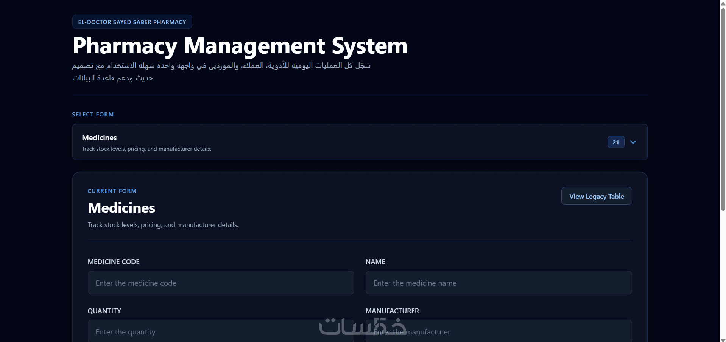Select the Quantity input field
Screen dimensions: 726x342
click(x=221, y=331)
